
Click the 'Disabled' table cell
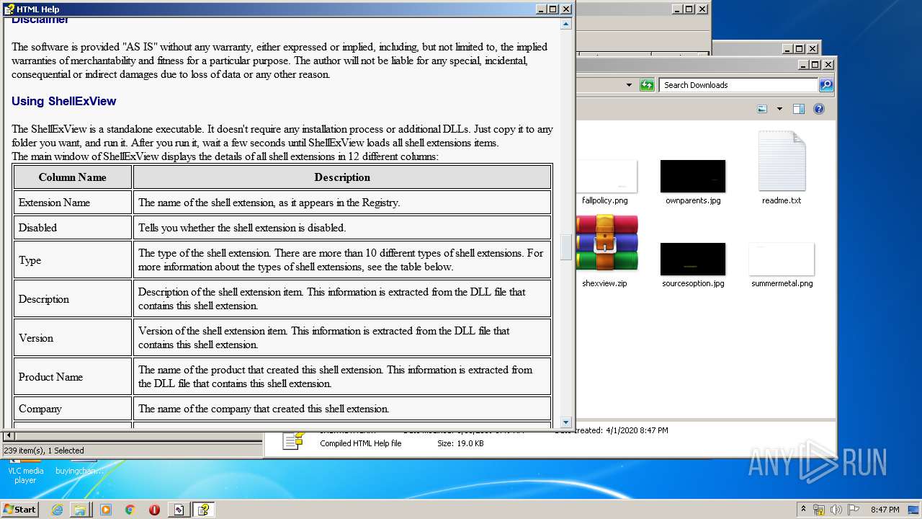72,228
